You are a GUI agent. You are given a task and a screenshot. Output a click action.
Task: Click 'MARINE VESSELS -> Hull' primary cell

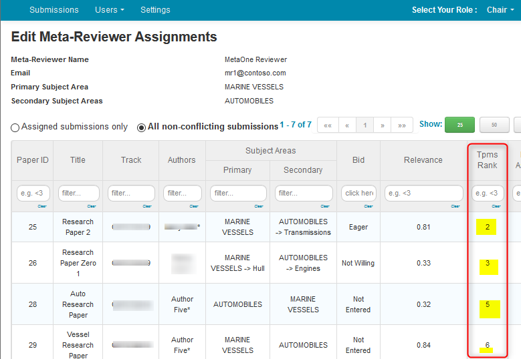[x=237, y=263]
